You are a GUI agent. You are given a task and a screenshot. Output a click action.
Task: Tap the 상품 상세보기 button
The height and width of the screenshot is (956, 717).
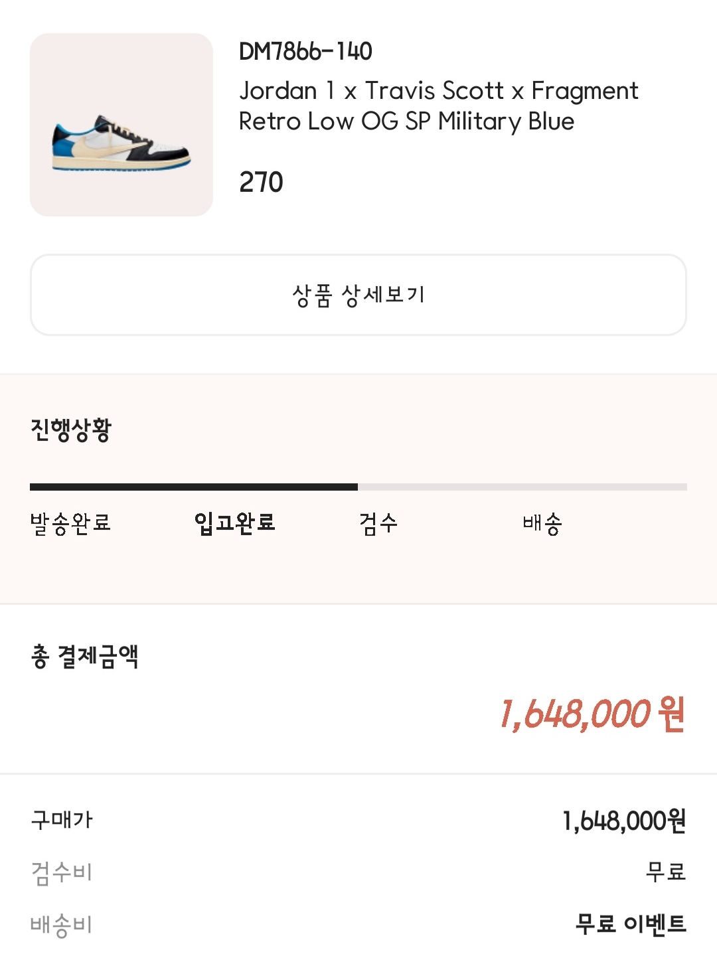(358, 295)
